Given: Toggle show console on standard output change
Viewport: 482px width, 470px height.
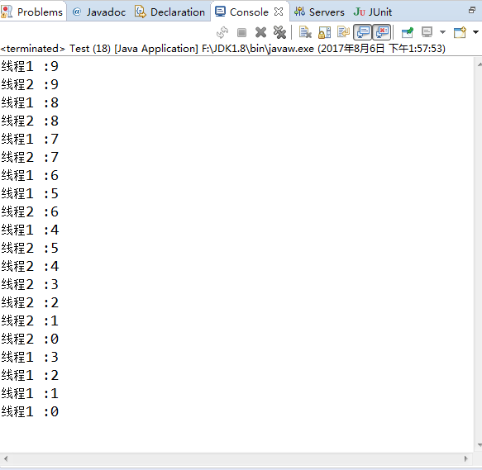Looking at the screenshot, I should (363, 32).
